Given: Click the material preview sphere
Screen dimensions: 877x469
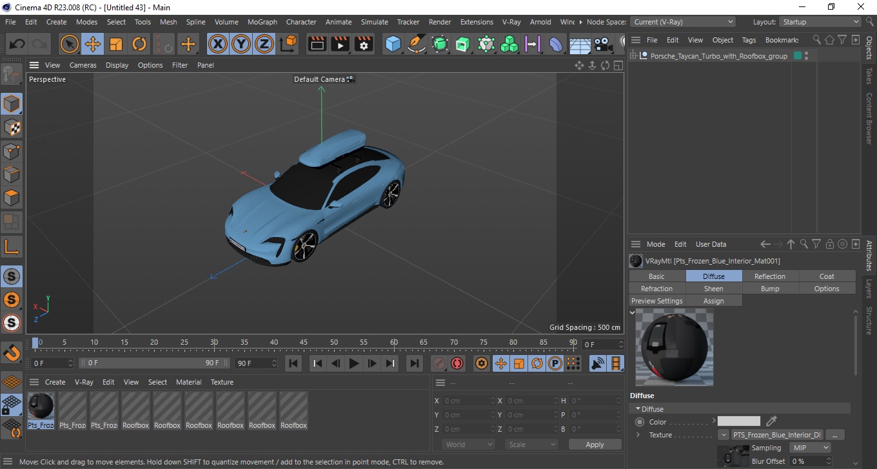Looking at the screenshot, I should (674, 347).
